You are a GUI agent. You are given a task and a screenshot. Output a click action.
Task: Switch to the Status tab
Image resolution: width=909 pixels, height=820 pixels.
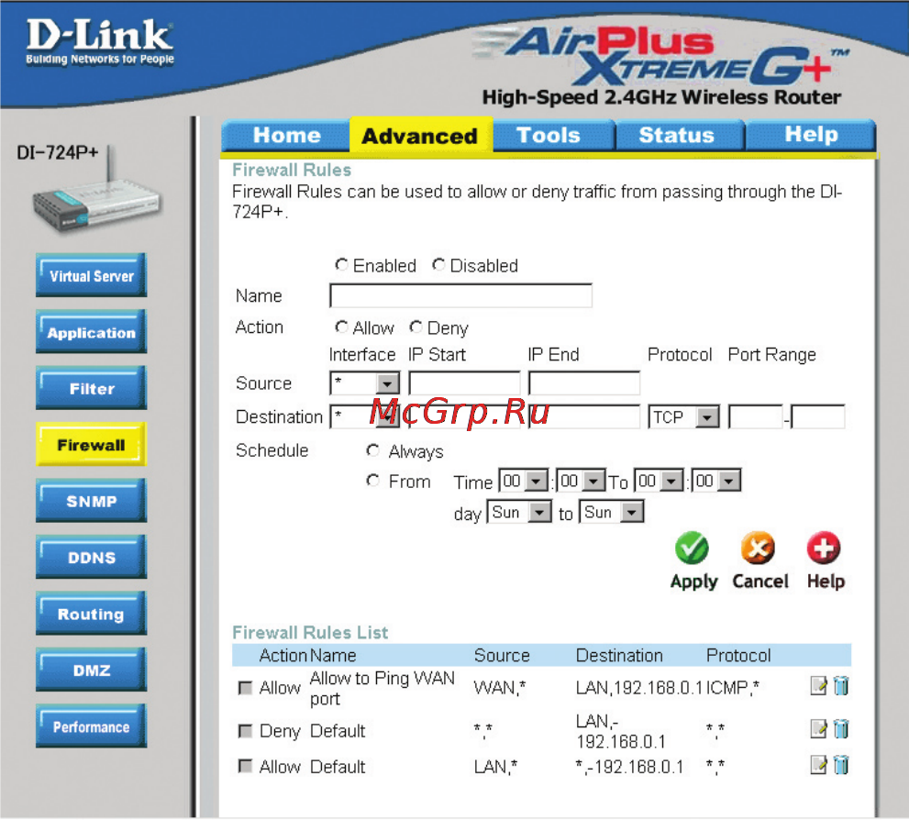point(680,135)
